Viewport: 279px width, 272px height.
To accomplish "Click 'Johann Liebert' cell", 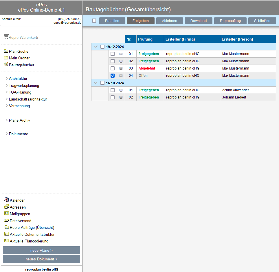I will pyautogui.click(x=248, y=97).
